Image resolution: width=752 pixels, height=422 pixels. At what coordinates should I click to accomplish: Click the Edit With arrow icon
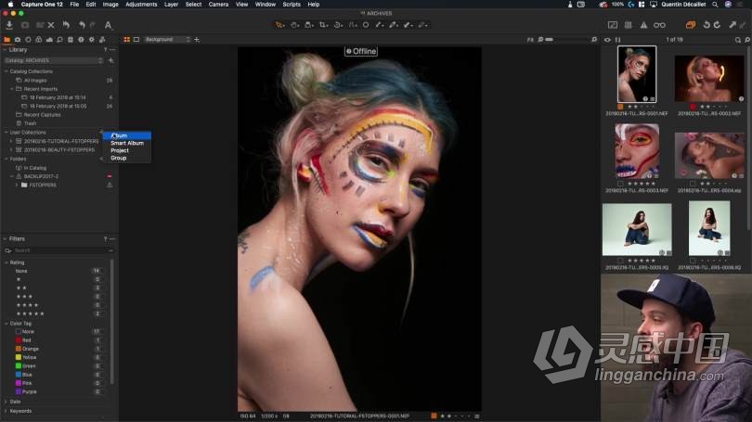click(x=733, y=25)
